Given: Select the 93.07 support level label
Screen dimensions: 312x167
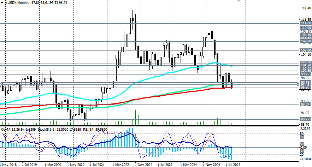Looking at the screenshot, I should pyautogui.click(x=305, y=105).
